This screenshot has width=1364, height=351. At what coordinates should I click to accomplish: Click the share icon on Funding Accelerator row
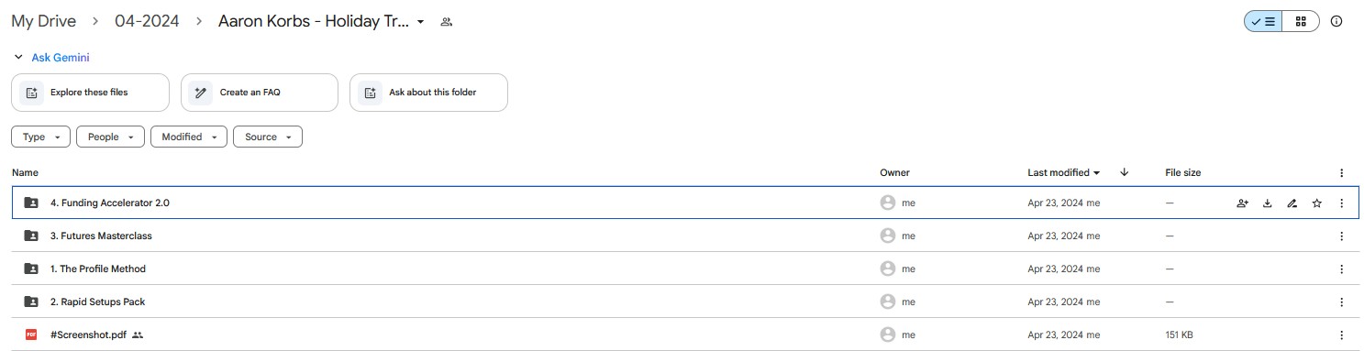point(1242,203)
